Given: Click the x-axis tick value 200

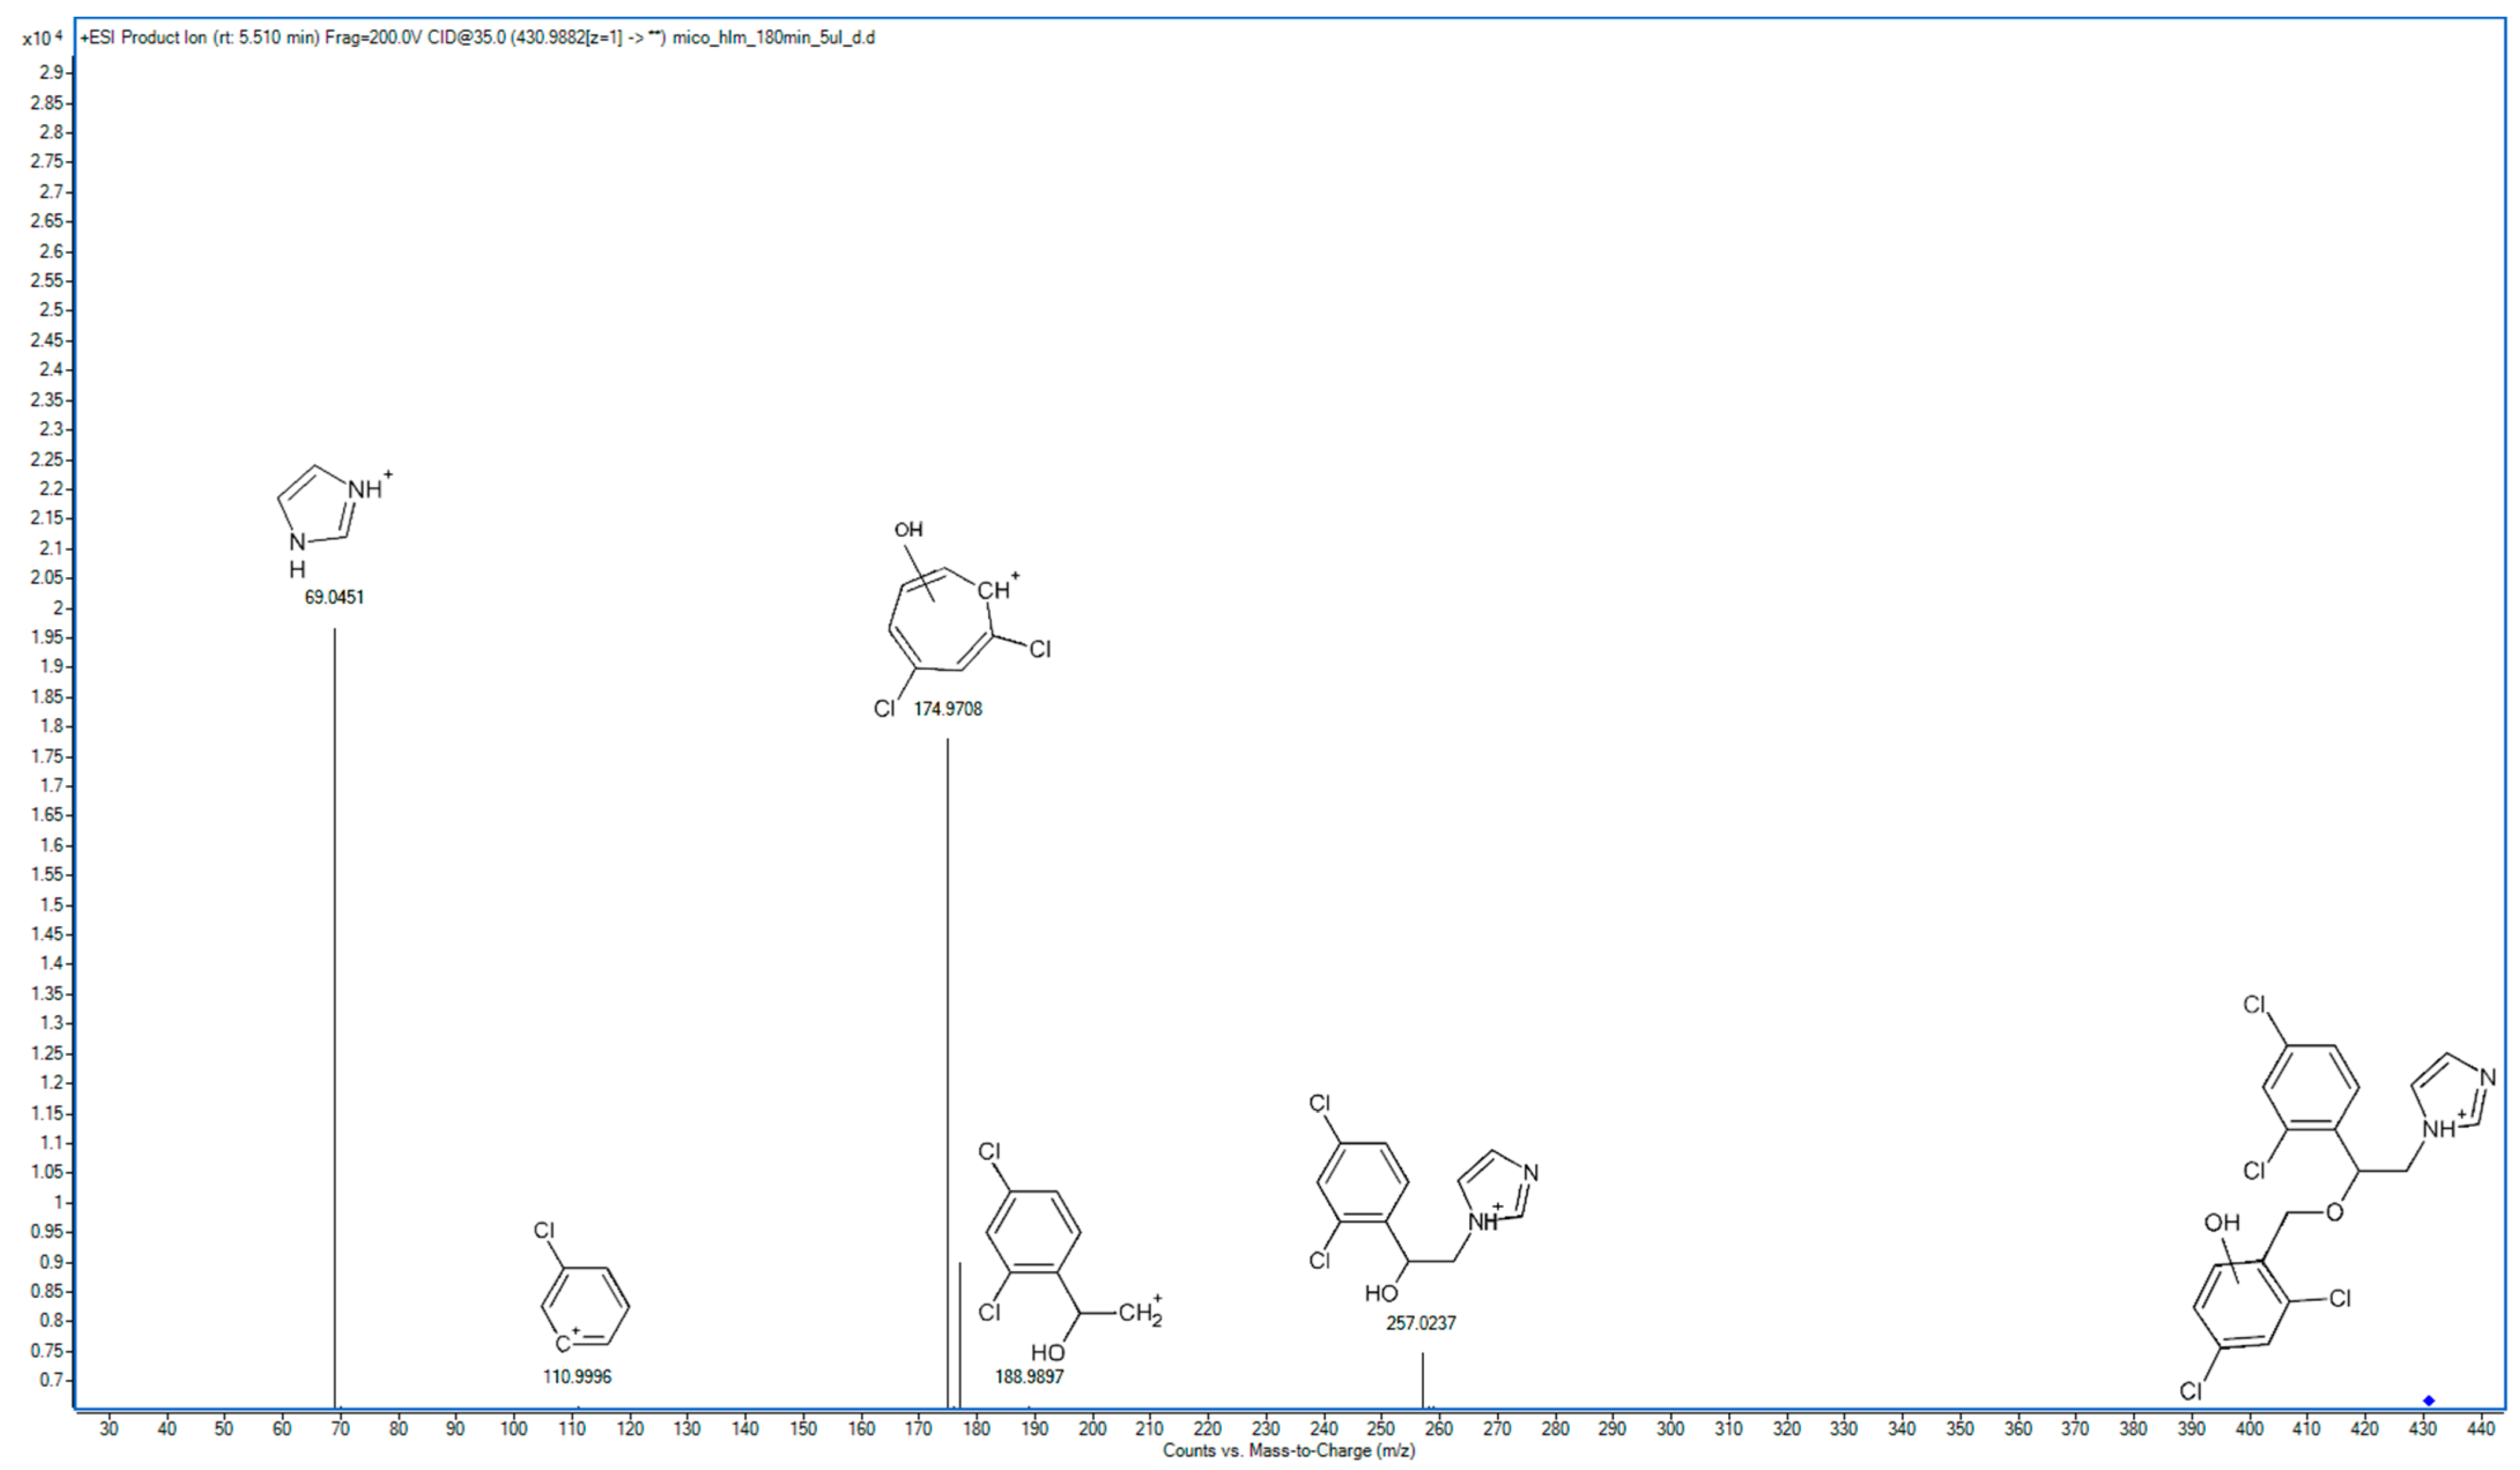Looking at the screenshot, I should (x=1092, y=1429).
